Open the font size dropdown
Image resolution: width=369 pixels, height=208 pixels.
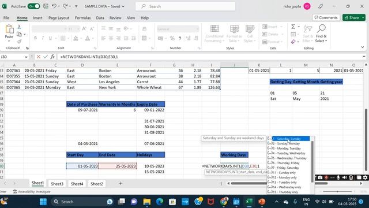click(78, 29)
